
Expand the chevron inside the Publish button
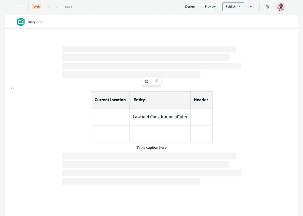coord(239,6)
